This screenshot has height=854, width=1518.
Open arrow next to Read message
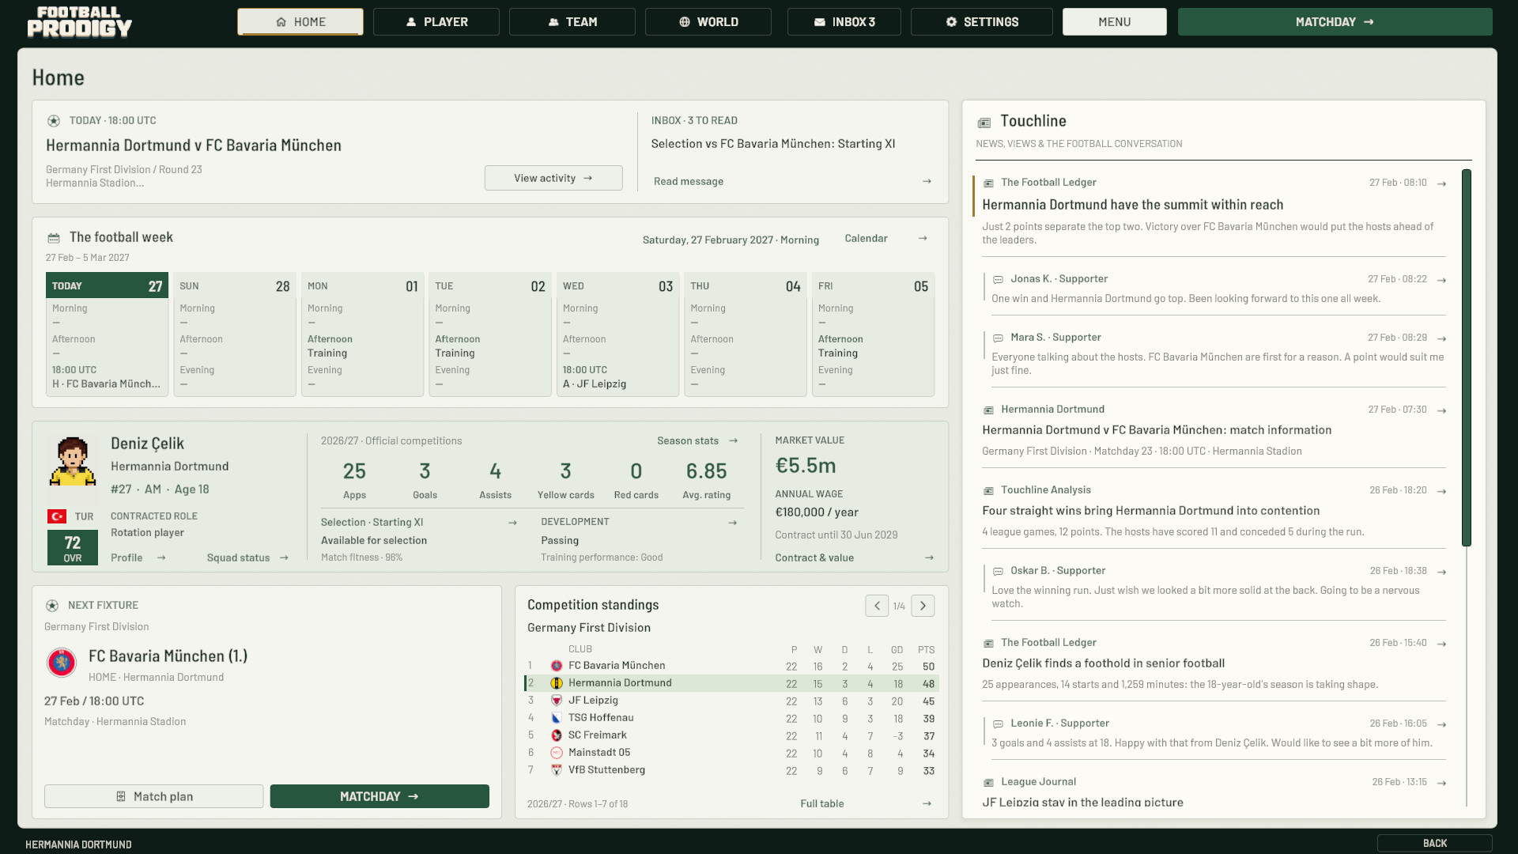pos(927,181)
